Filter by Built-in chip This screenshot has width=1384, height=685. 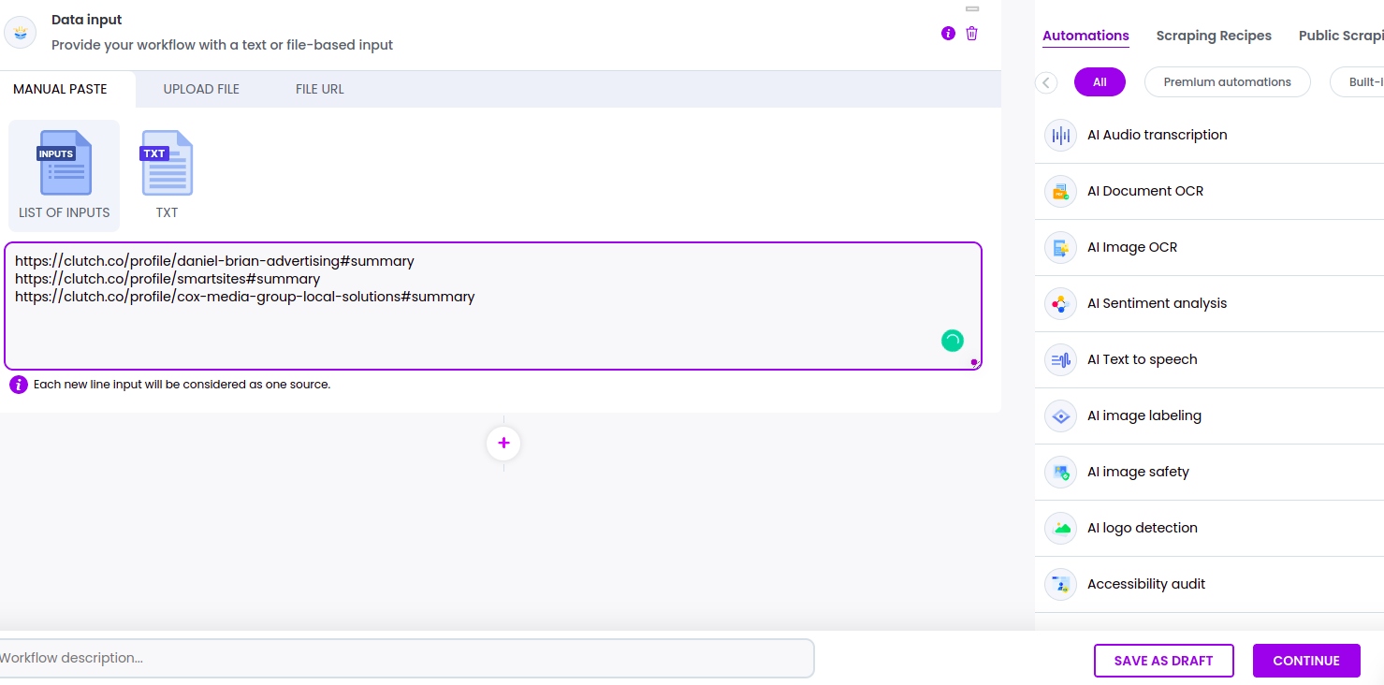point(1357,82)
